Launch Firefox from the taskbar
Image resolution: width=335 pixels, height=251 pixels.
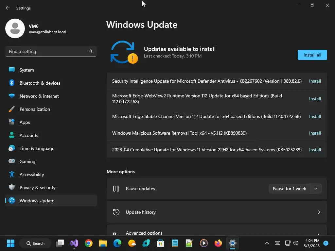218,243
